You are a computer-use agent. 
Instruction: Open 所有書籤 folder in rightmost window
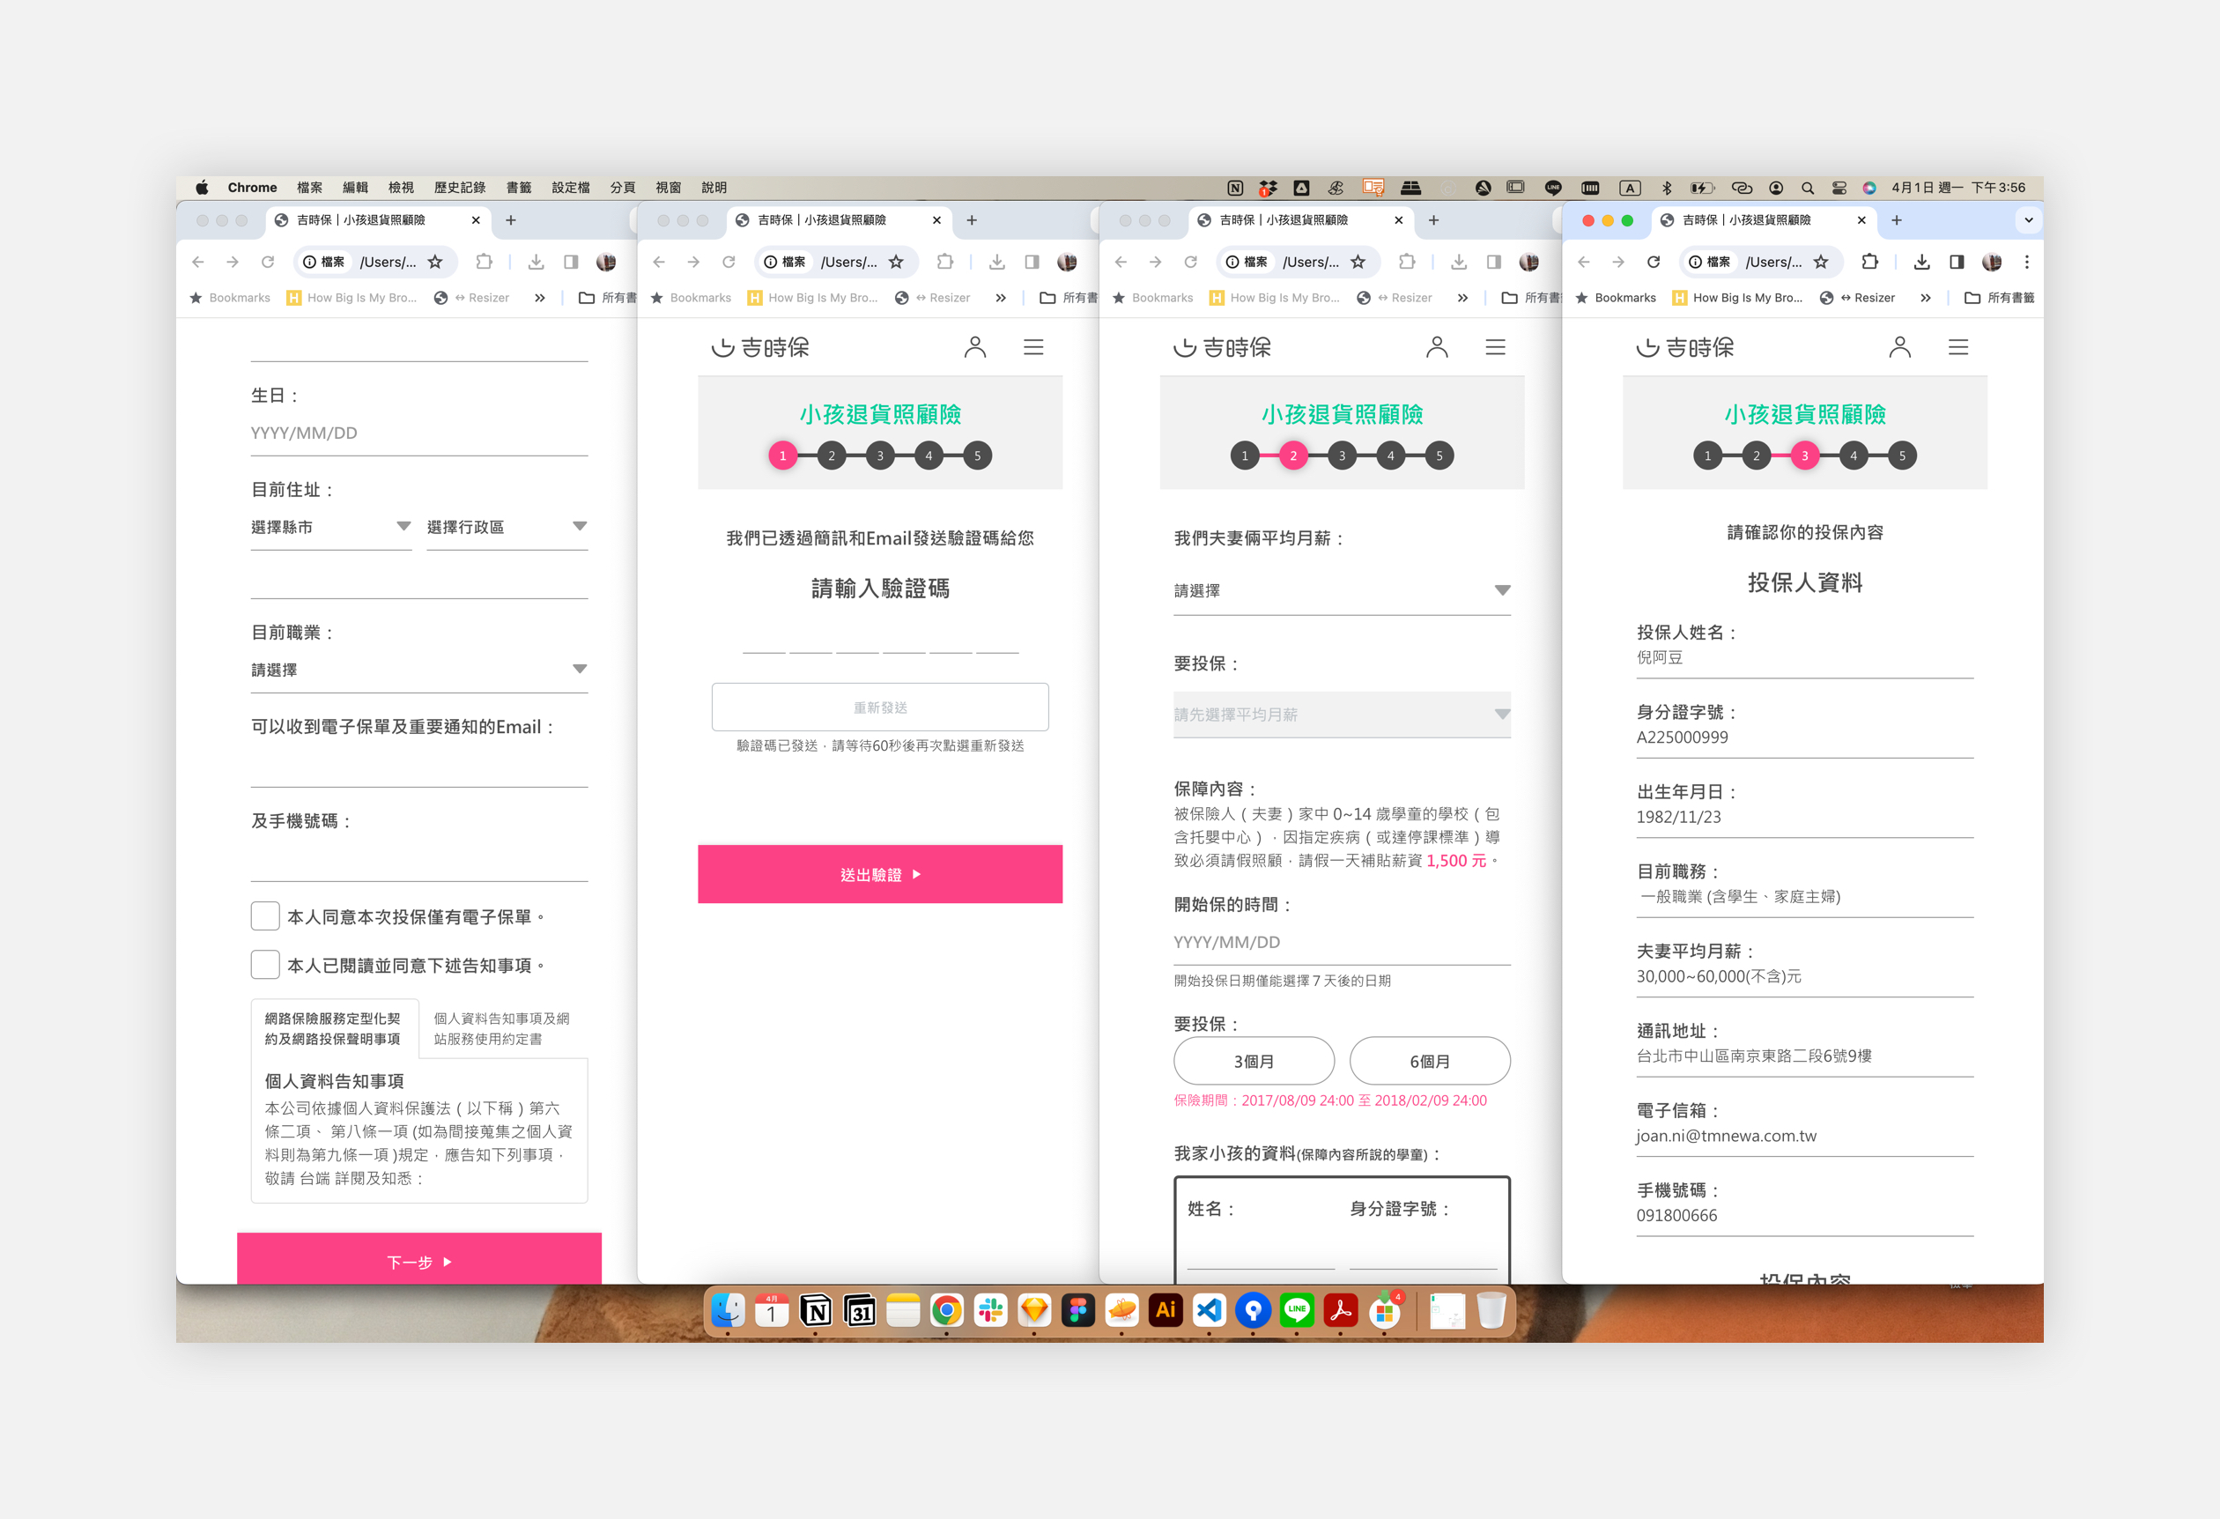[2001, 298]
